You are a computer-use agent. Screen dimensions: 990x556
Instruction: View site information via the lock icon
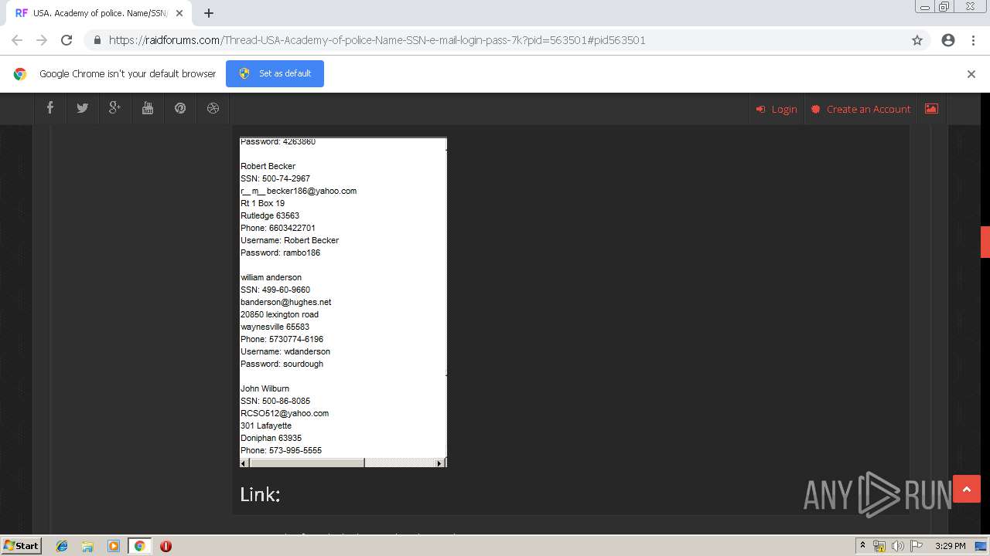(x=97, y=40)
